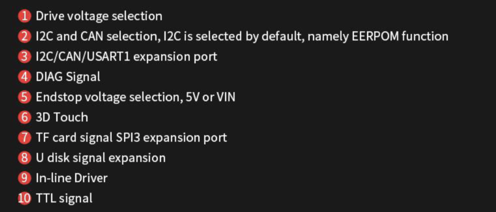Click the "DIAG Signal" label

[x=68, y=77]
